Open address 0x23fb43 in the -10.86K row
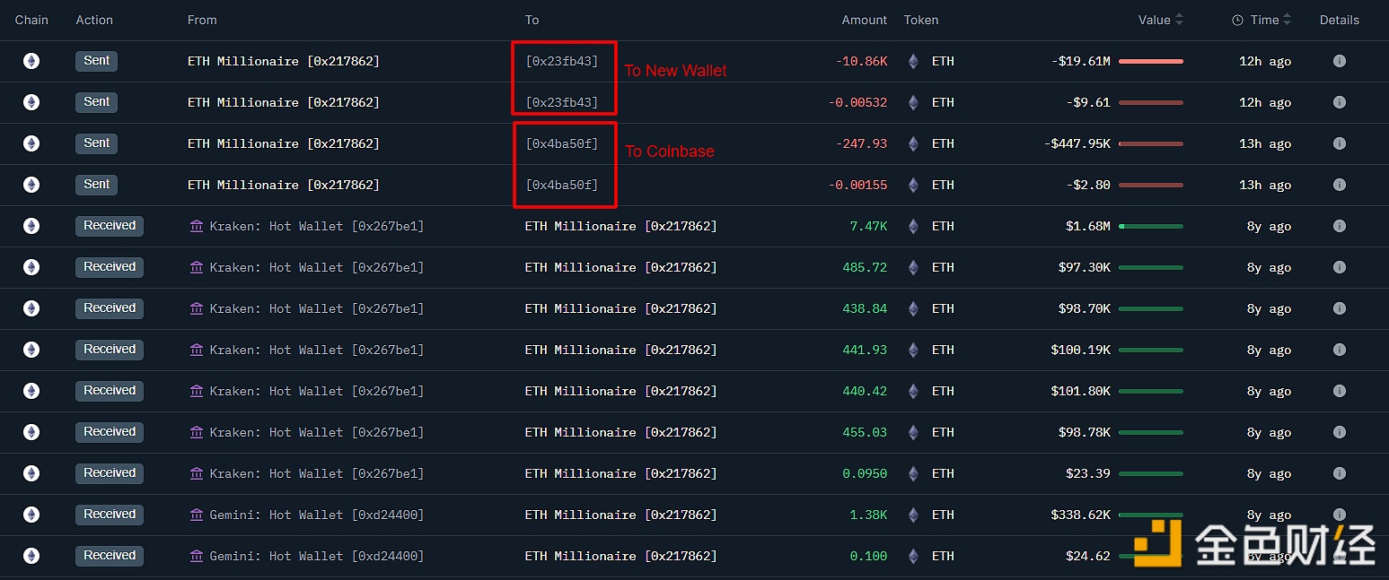 561,61
